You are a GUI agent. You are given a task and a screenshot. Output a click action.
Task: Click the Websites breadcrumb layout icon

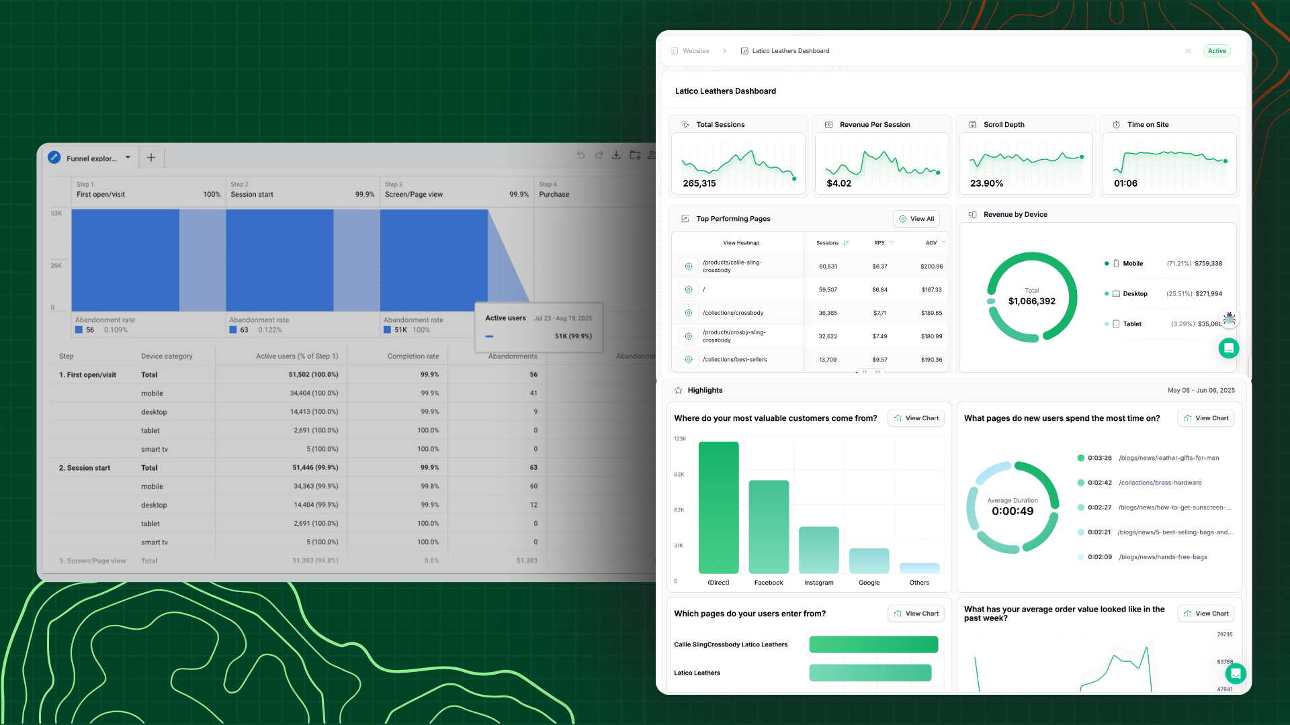tap(675, 51)
